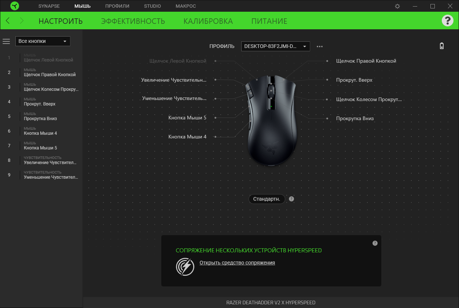This screenshot has width=459, height=308.
Task: Open the STUDIO tab
Action: [x=153, y=6]
